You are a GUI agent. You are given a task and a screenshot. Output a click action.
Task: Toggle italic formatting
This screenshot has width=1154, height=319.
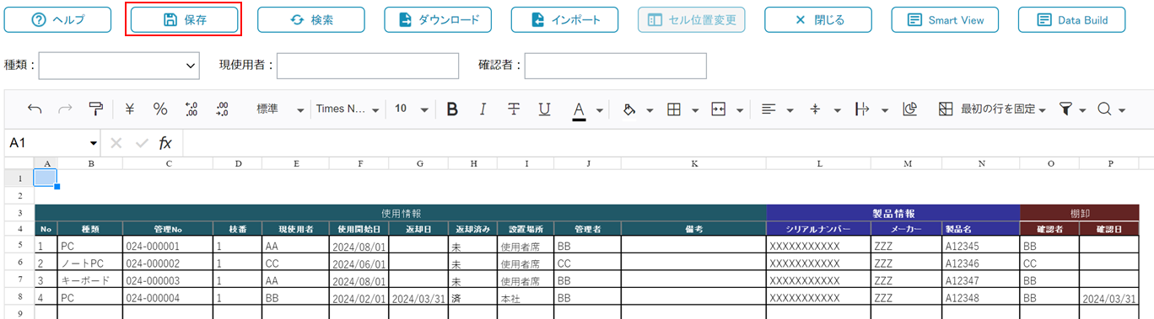(483, 109)
